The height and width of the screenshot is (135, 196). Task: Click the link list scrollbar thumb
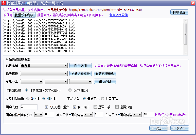186,34
